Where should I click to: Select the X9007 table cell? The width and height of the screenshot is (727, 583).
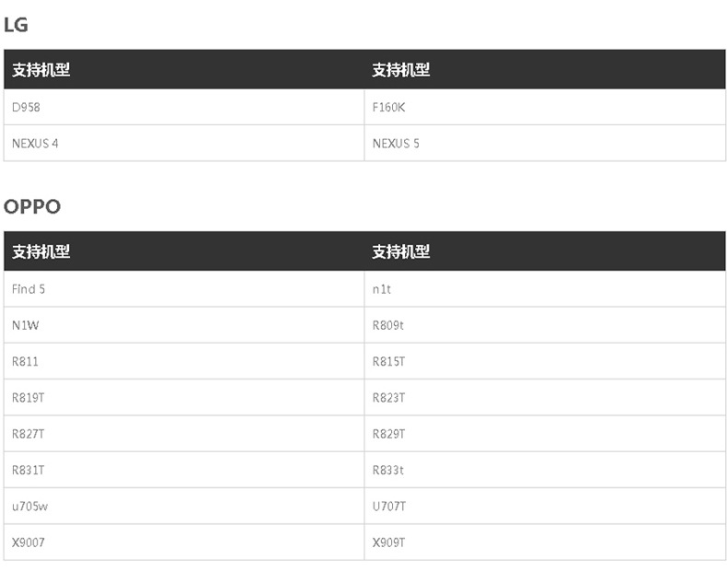(x=29, y=542)
